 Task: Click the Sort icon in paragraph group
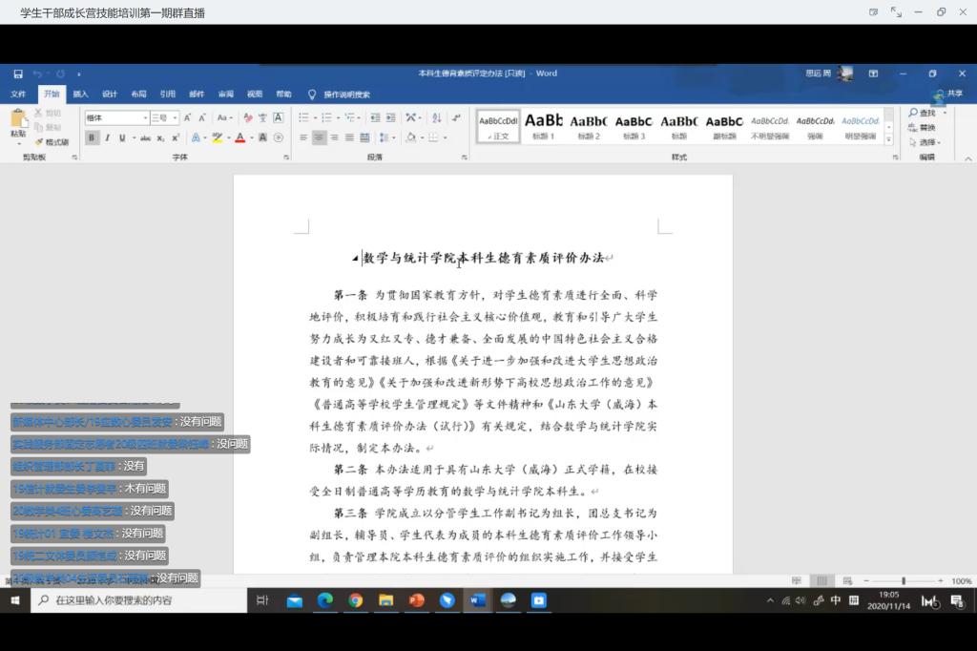(x=437, y=117)
